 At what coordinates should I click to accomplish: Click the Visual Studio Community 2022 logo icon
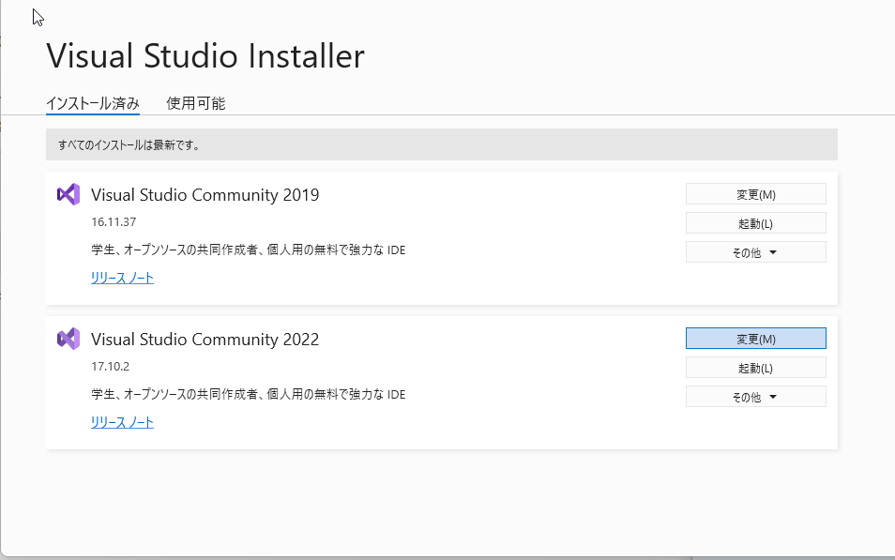[x=68, y=339]
